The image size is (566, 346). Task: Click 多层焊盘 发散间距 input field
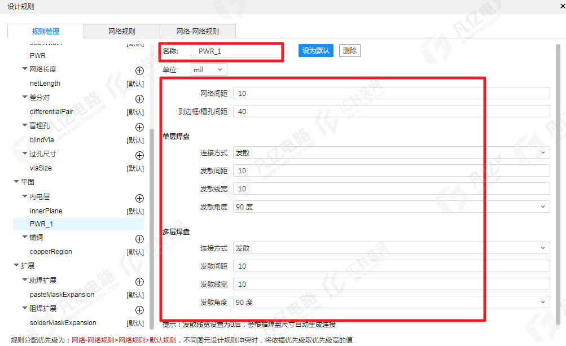tap(391, 266)
